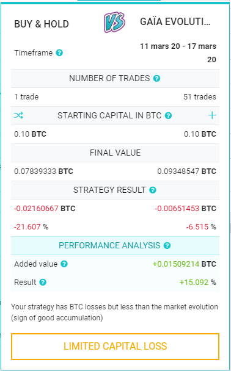The height and width of the screenshot is (371, 231).
Task: Click the Timeframe help question icon
Action: click(59, 52)
